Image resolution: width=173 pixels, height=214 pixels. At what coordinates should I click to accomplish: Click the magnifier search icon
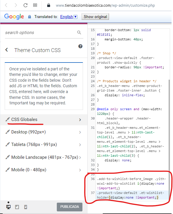coord(79,33)
